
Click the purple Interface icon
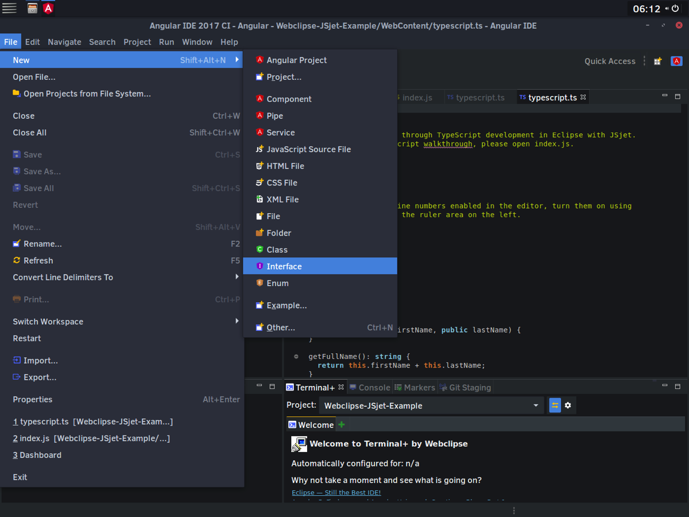coord(260,266)
